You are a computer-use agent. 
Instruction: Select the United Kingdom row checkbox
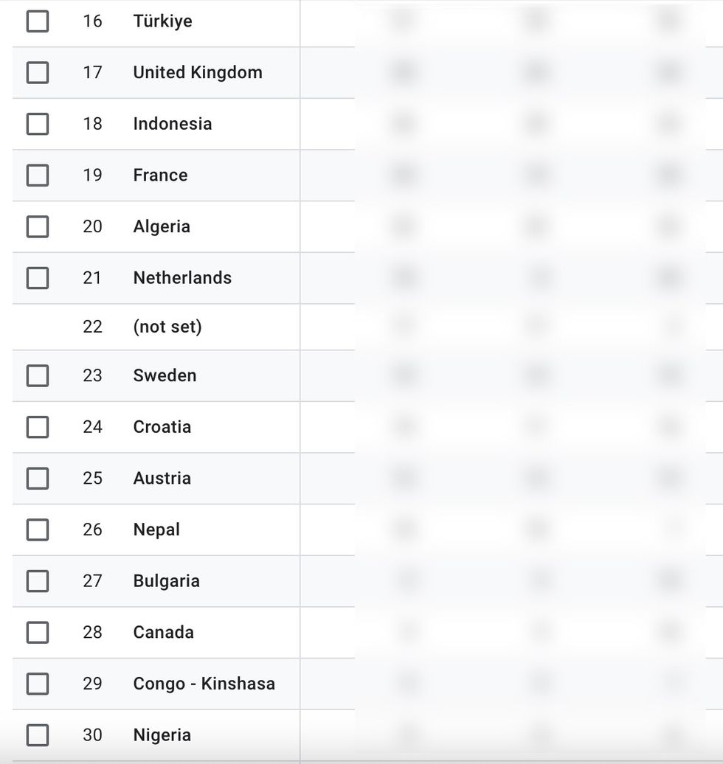pyautogui.click(x=38, y=72)
